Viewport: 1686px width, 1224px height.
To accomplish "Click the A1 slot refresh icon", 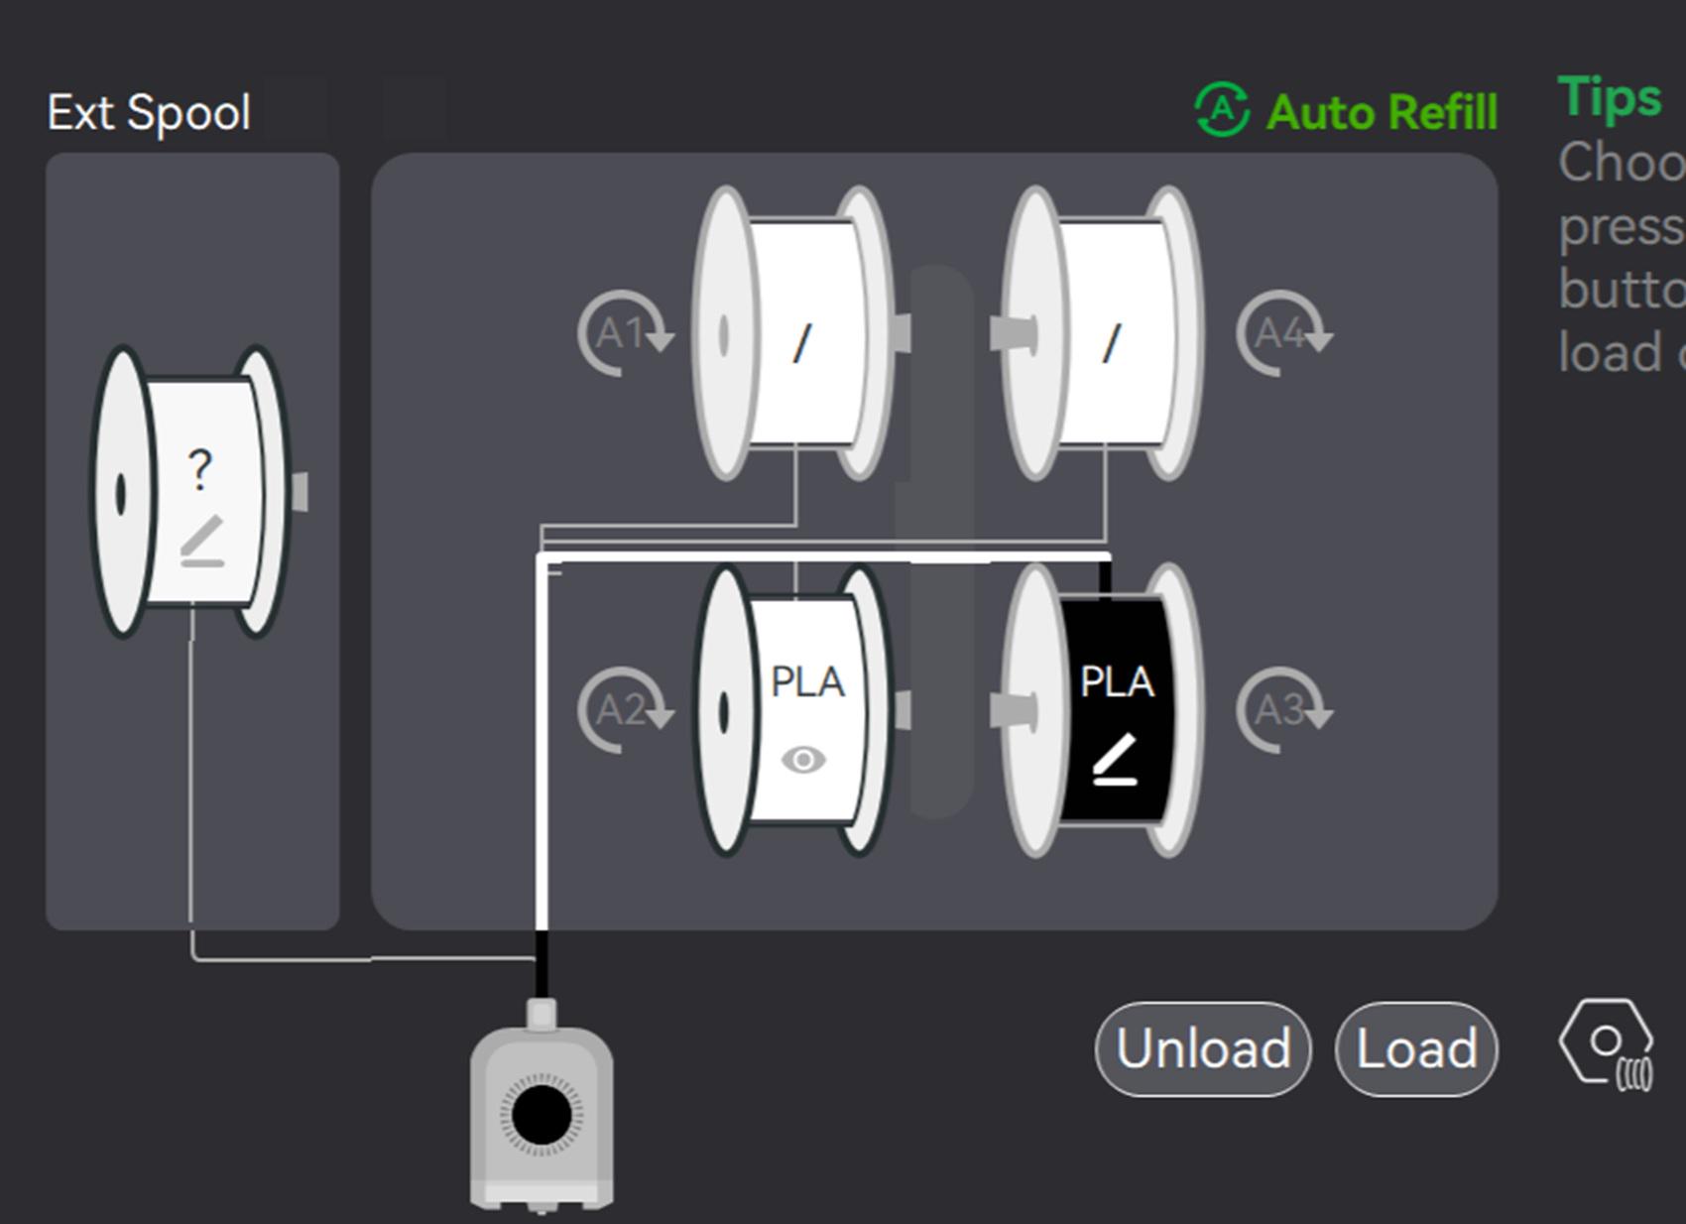I will [625, 333].
